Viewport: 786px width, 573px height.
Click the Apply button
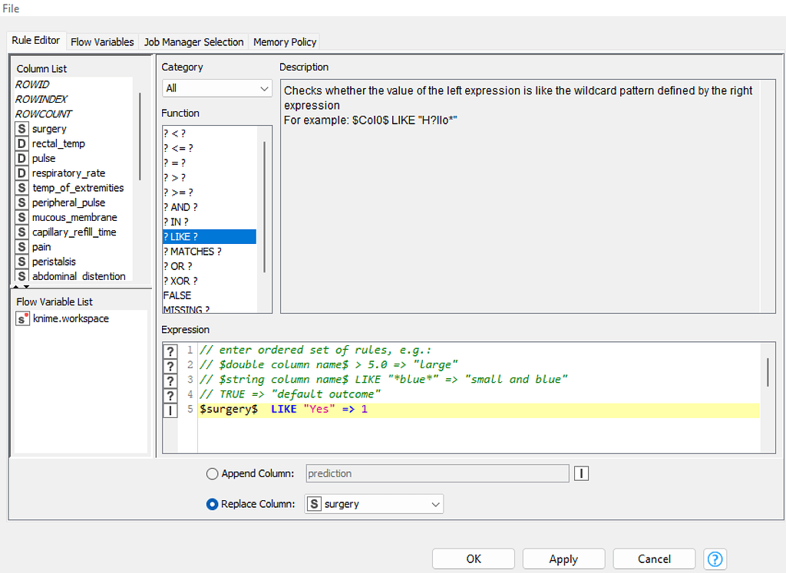[x=563, y=558]
